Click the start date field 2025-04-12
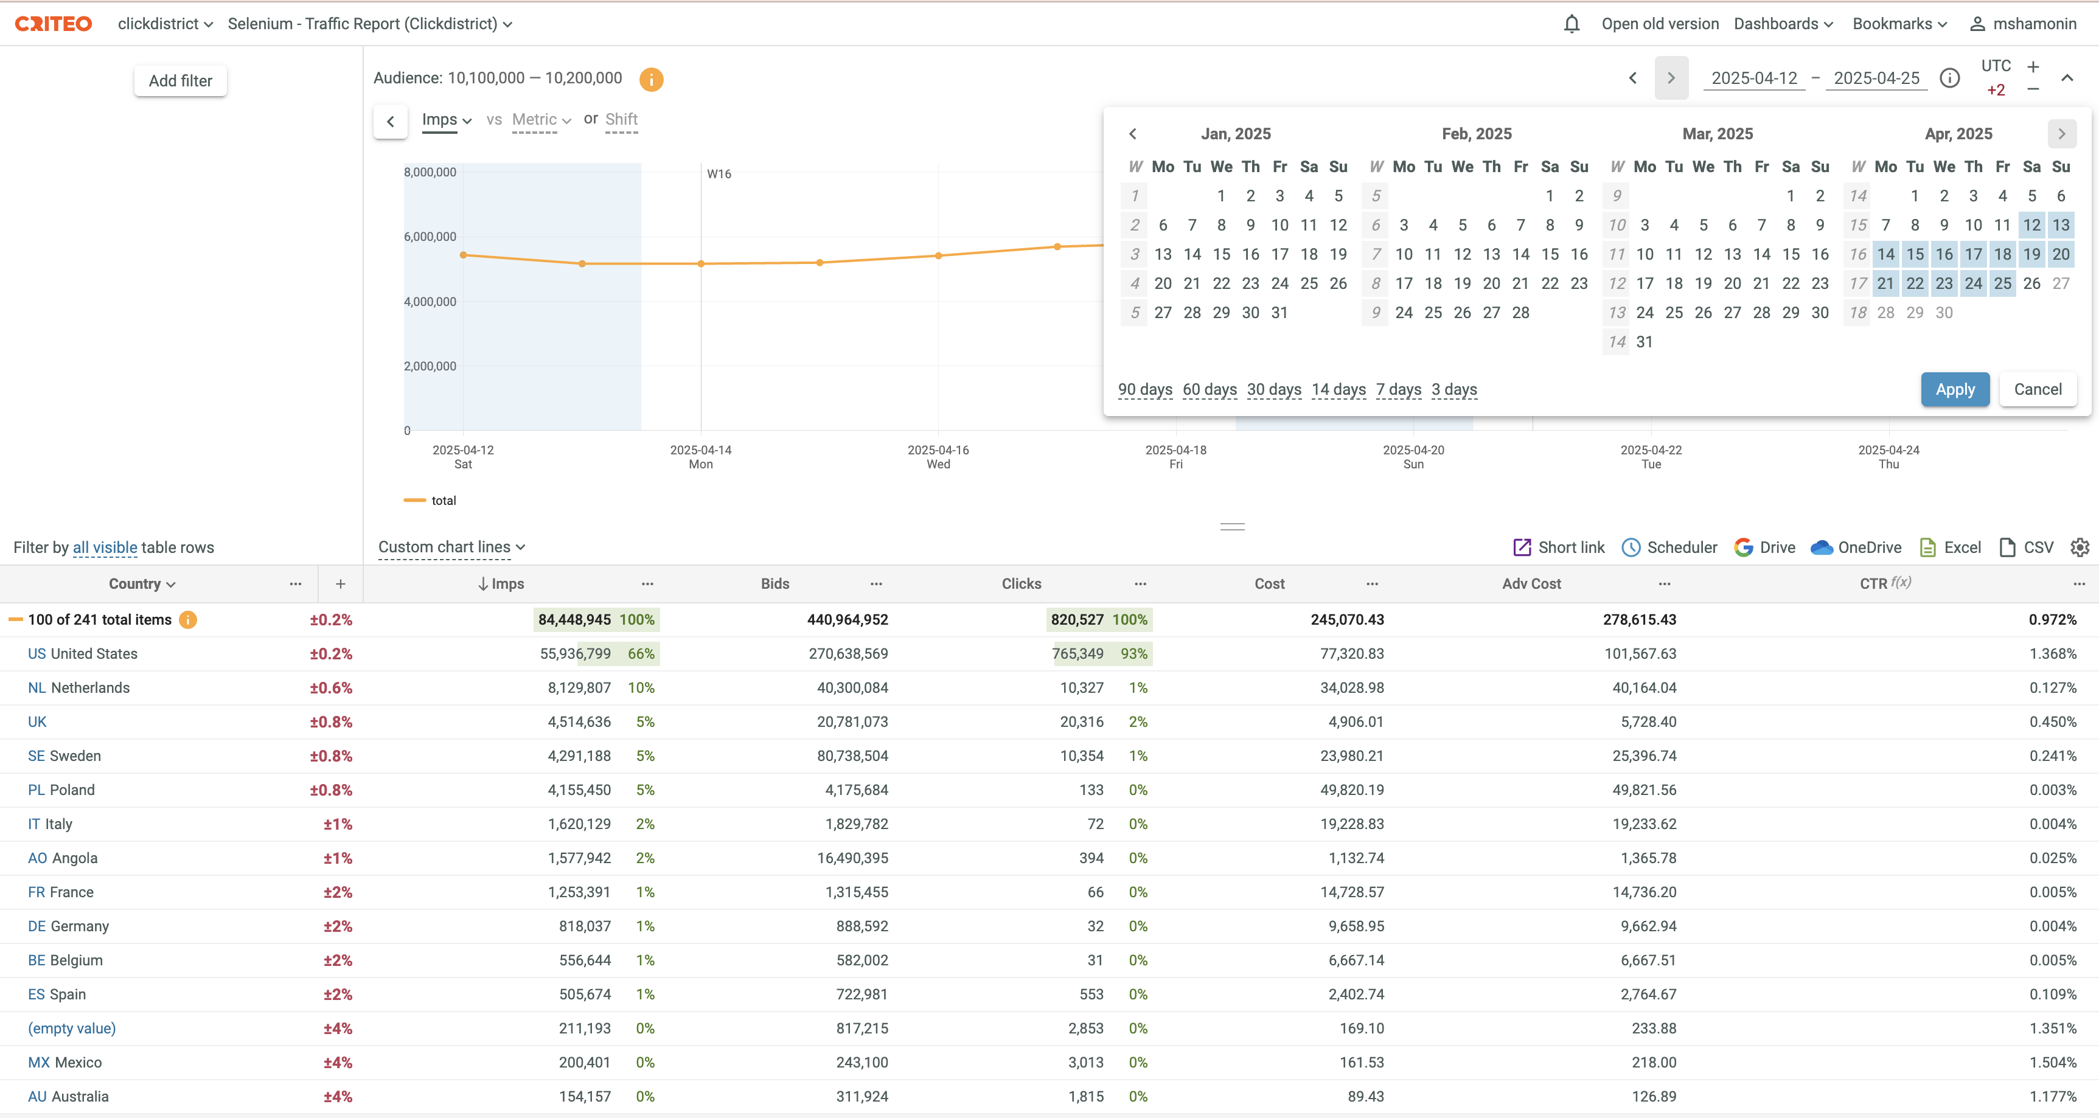Screen dimensions: 2099x1118 coord(1753,78)
